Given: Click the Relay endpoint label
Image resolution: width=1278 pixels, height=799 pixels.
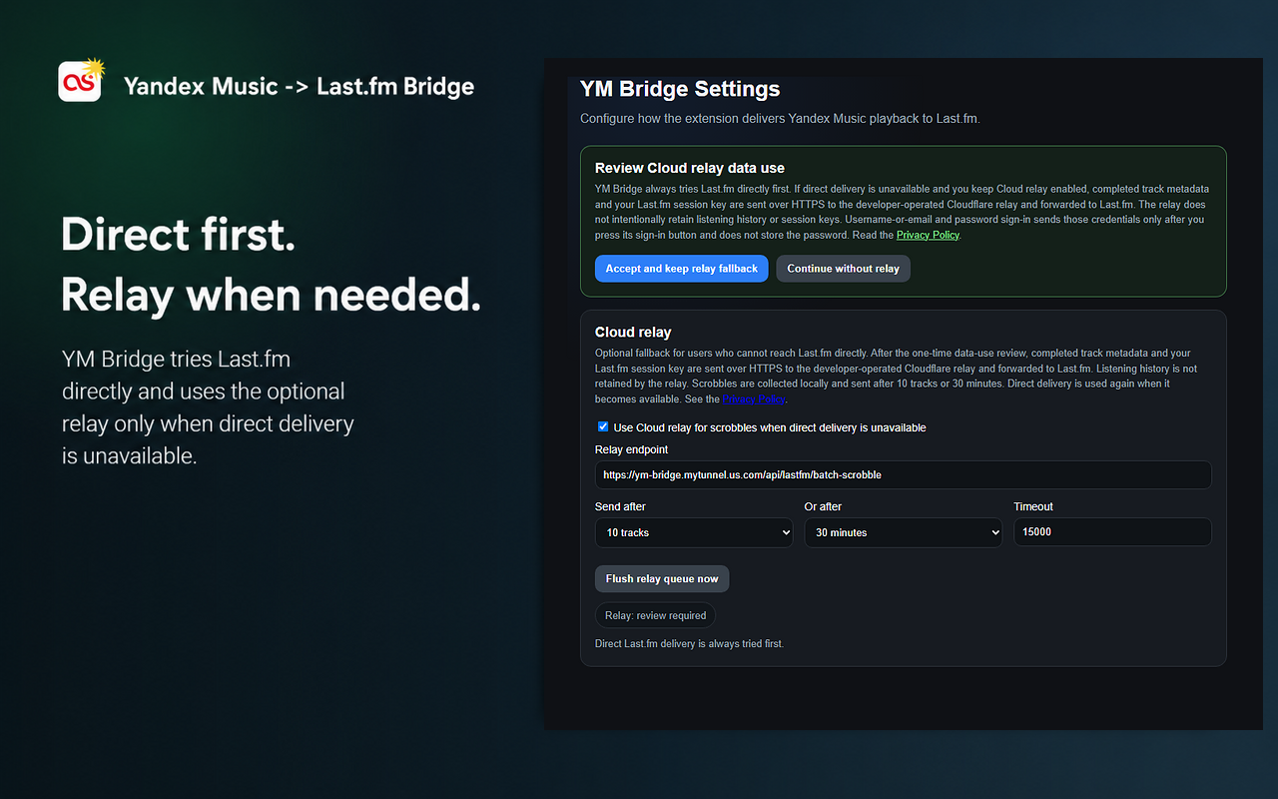Looking at the screenshot, I should coord(631,449).
